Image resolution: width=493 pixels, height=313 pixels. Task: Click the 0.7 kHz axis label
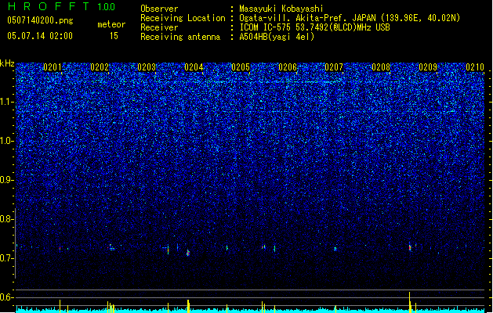click(7, 258)
